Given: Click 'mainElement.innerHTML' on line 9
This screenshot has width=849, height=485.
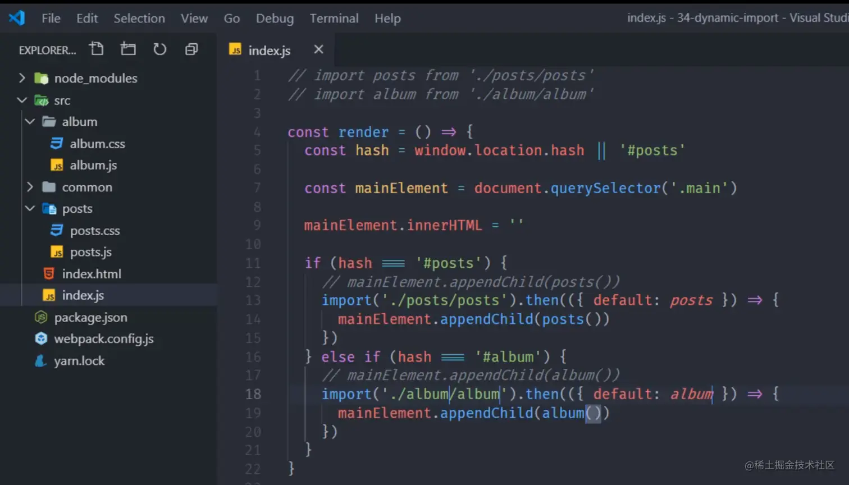Looking at the screenshot, I should [393, 226].
